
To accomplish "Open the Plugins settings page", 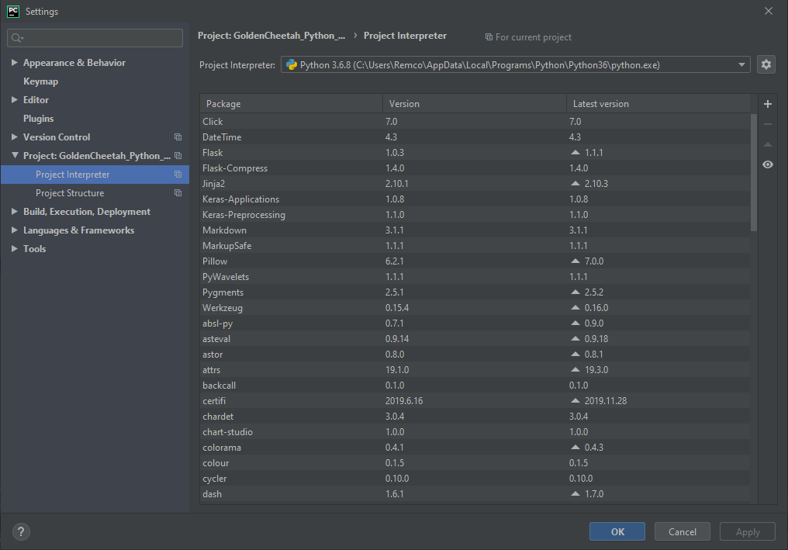I will click(38, 118).
